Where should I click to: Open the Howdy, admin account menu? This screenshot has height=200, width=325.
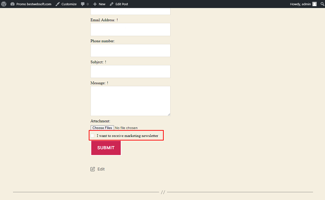(303, 4)
